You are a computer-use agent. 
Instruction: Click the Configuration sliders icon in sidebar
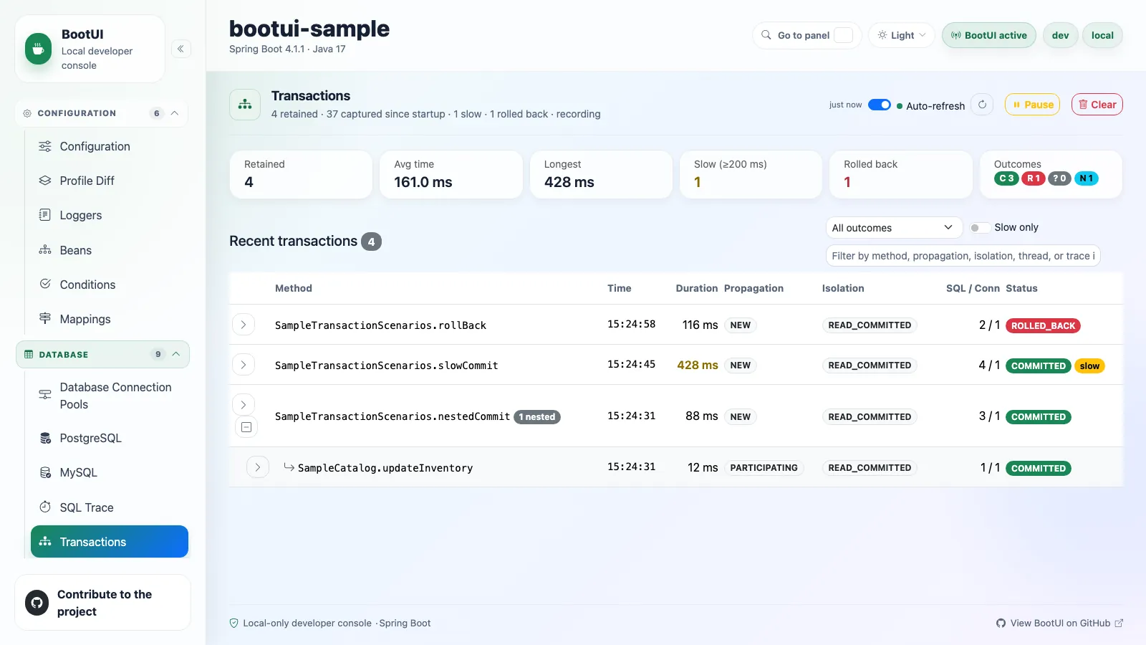click(45, 146)
